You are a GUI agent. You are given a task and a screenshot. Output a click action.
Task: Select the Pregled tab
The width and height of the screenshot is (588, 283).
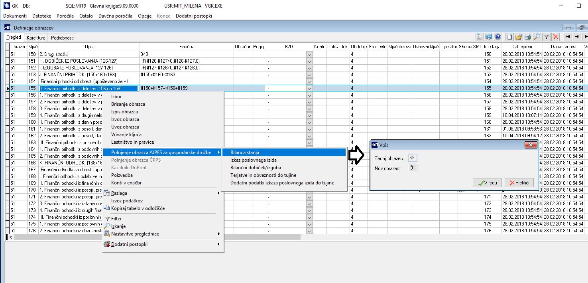[x=14, y=38]
